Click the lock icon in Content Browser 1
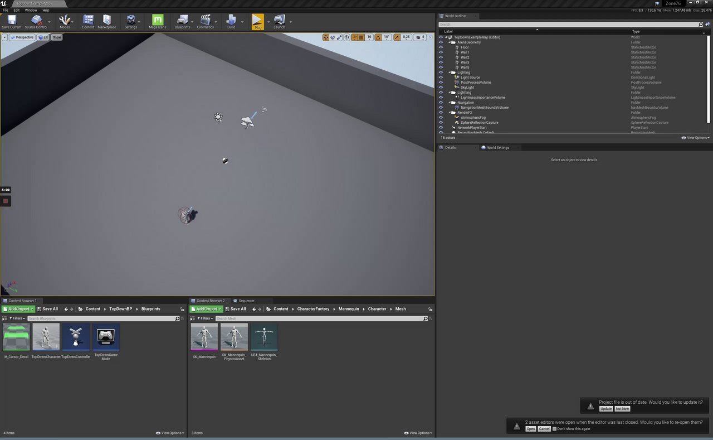The width and height of the screenshot is (713, 440). click(x=182, y=309)
